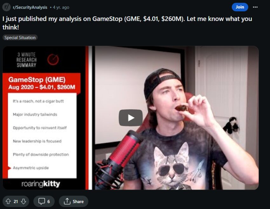Viewport: 270px width, 209px height.
Task: Filter by the Special Situation flair
Action: 20,37
